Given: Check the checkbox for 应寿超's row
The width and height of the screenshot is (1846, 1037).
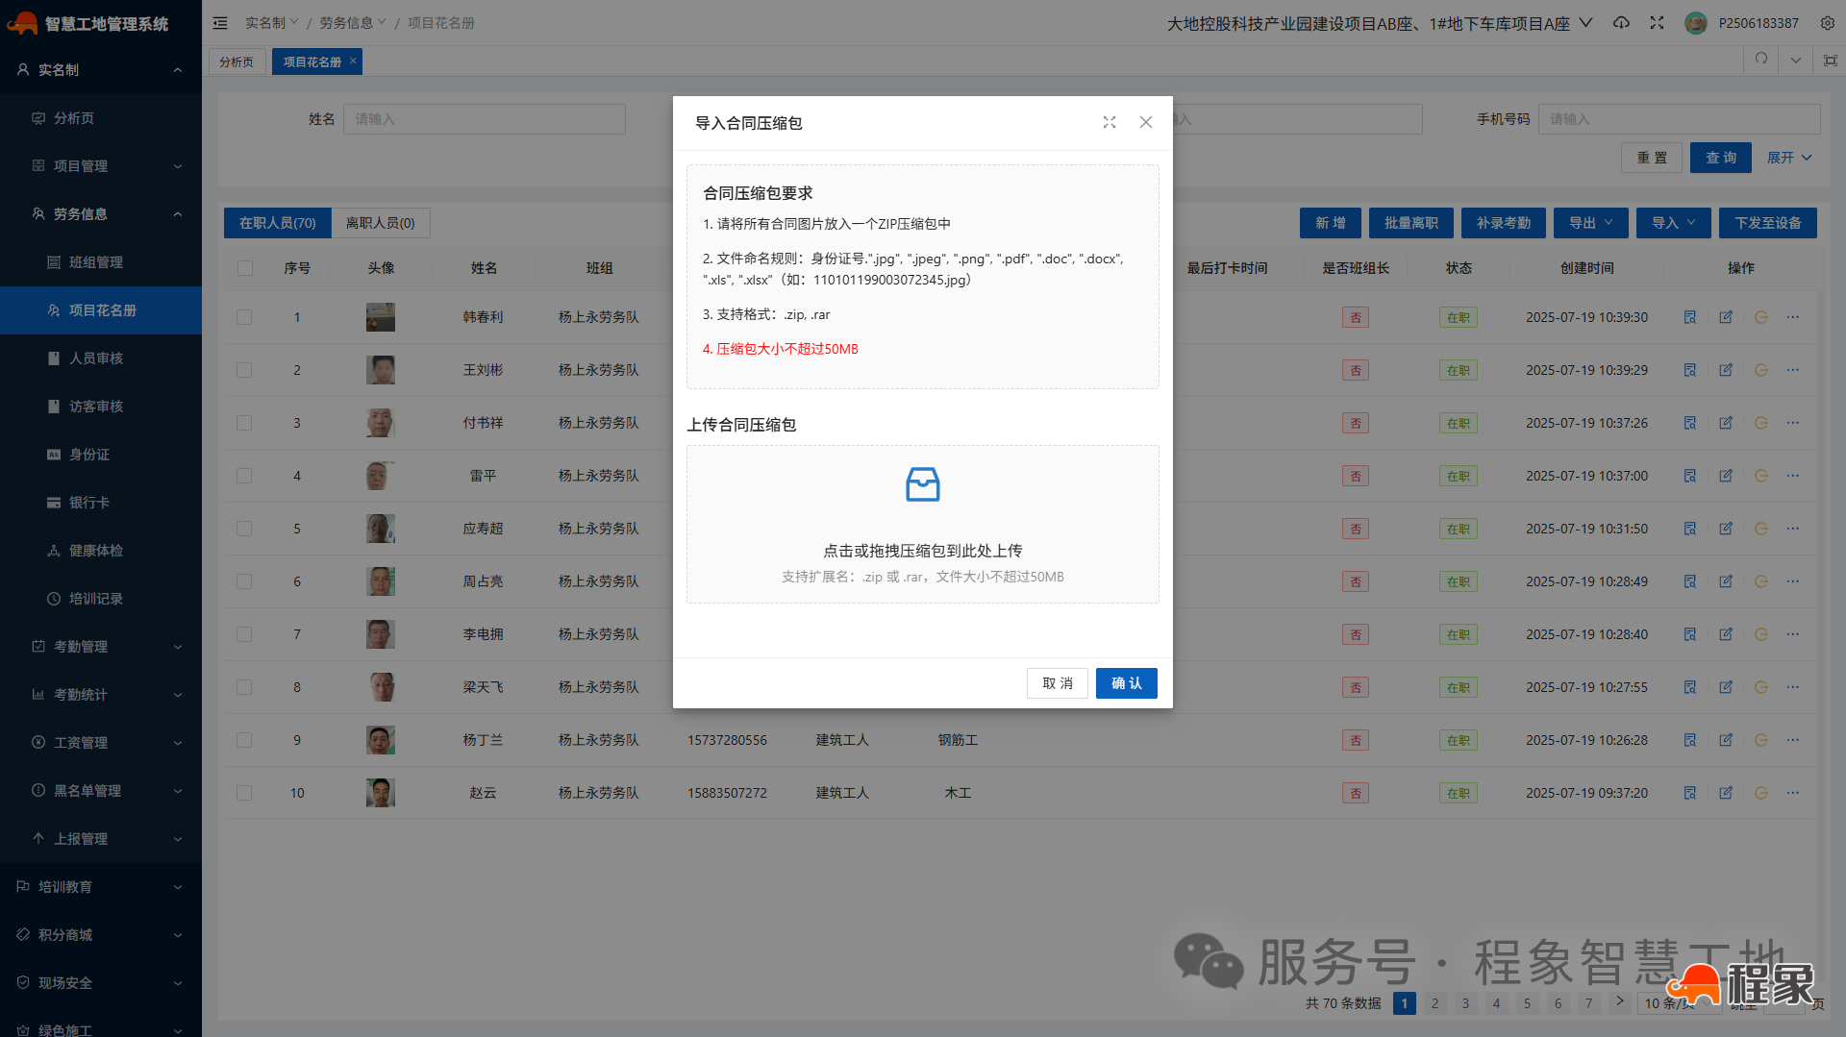Looking at the screenshot, I should pos(244,529).
